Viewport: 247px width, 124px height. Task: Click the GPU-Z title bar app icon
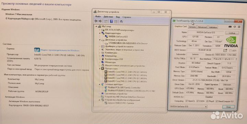pyautogui.click(x=174, y=21)
